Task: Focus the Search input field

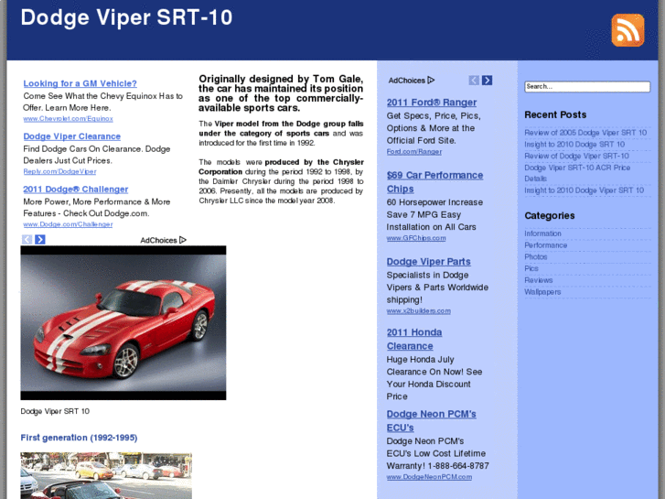Action: [587, 87]
